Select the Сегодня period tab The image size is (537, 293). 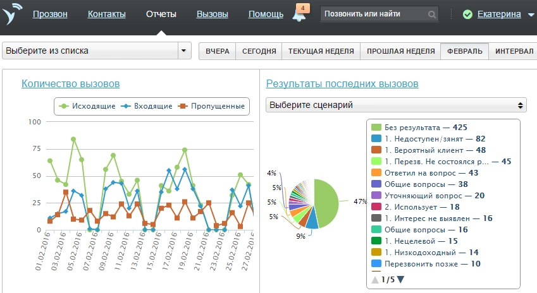point(259,51)
